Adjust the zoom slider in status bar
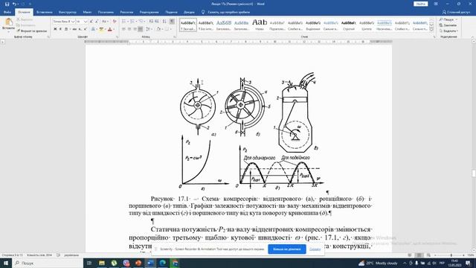476x268 pixels. tap(451, 255)
